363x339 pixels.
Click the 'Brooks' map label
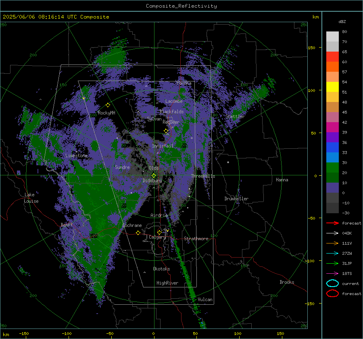click(287, 282)
